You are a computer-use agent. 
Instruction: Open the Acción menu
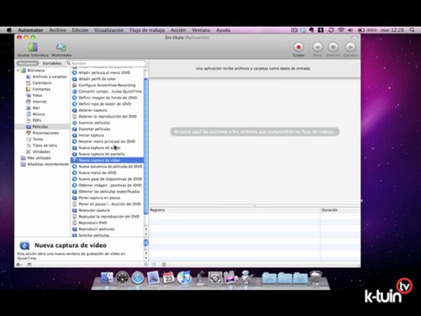[178, 30]
